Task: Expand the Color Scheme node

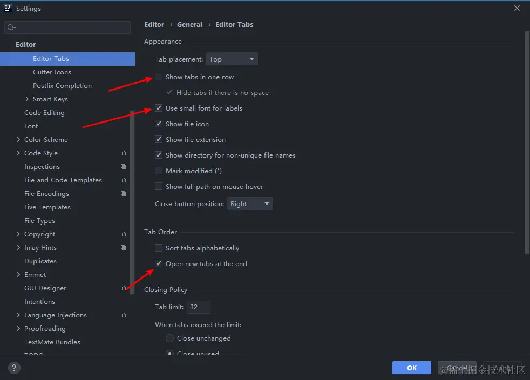Action: point(18,140)
